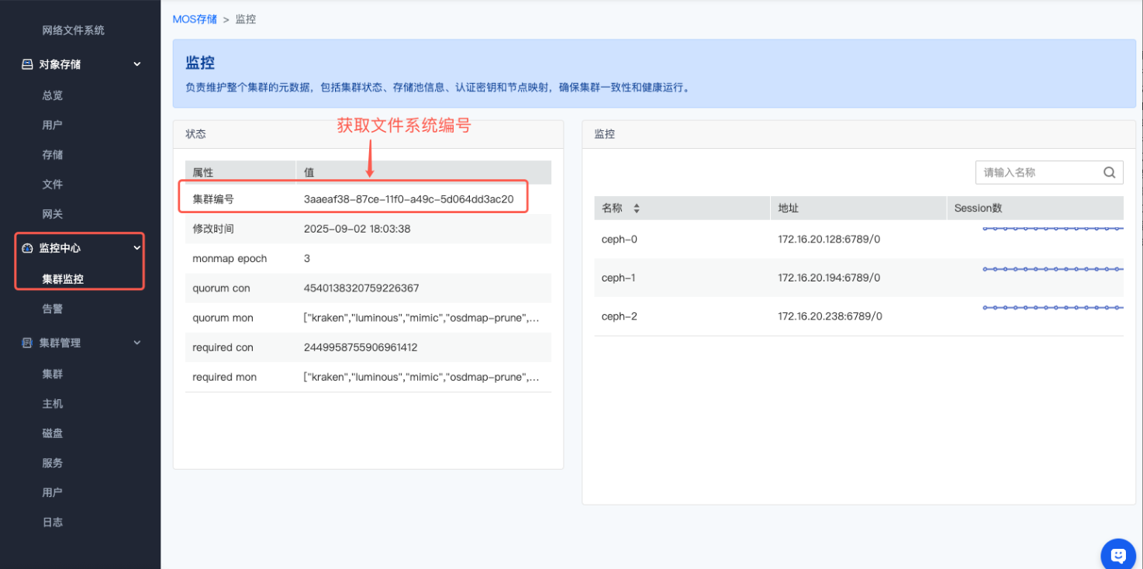The width and height of the screenshot is (1143, 569).
Task: Select the ceph-1 monitor row
Action: point(620,278)
